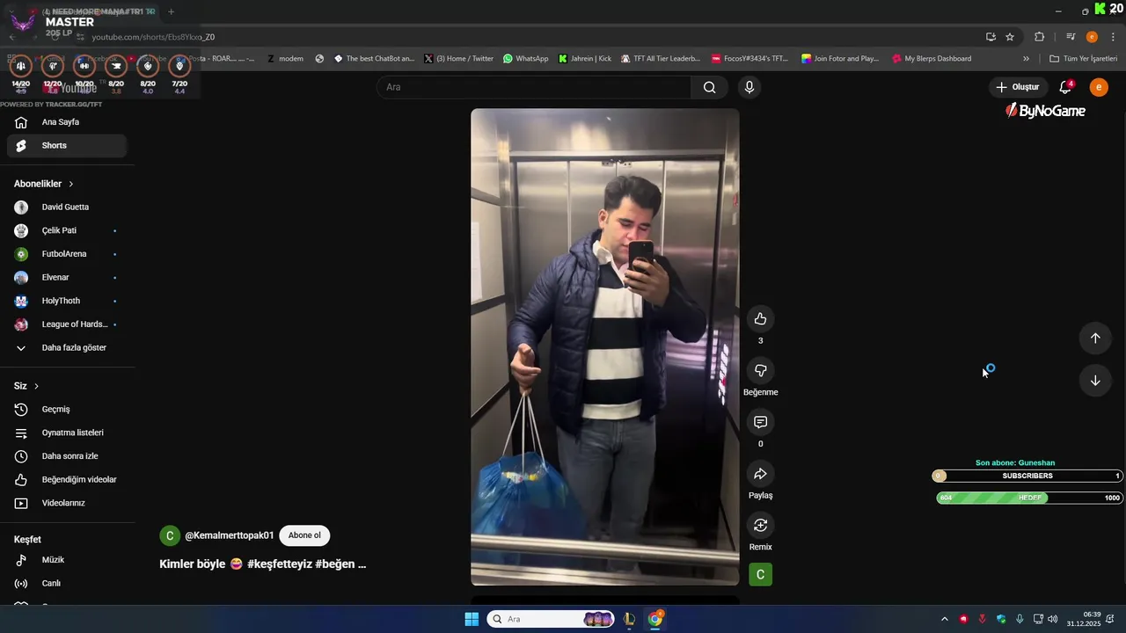Go to Ana Sayfa in sidebar
The image size is (1126, 633).
[x=67, y=122]
